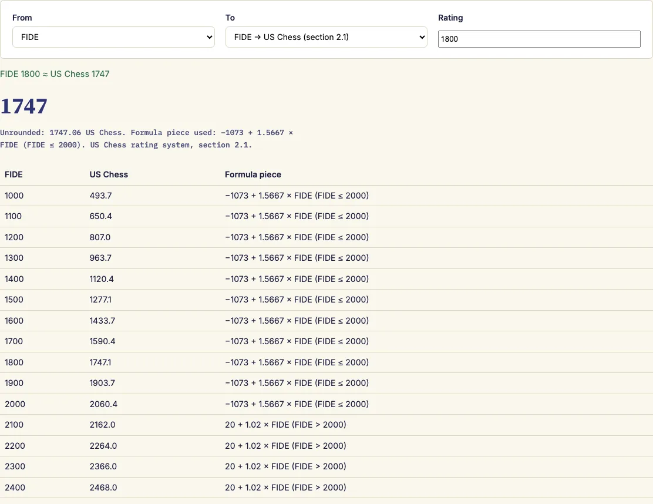The width and height of the screenshot is (653, 504).
Task: Open the To conversion dropdown
Action: coord(326,37)
